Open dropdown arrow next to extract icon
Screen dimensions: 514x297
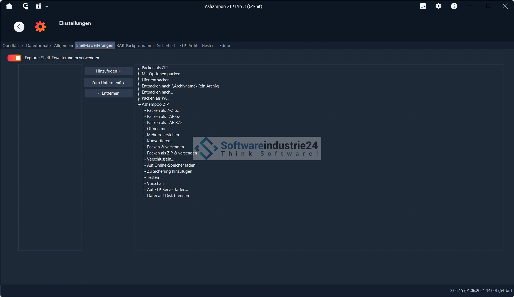tap(47, 7)
